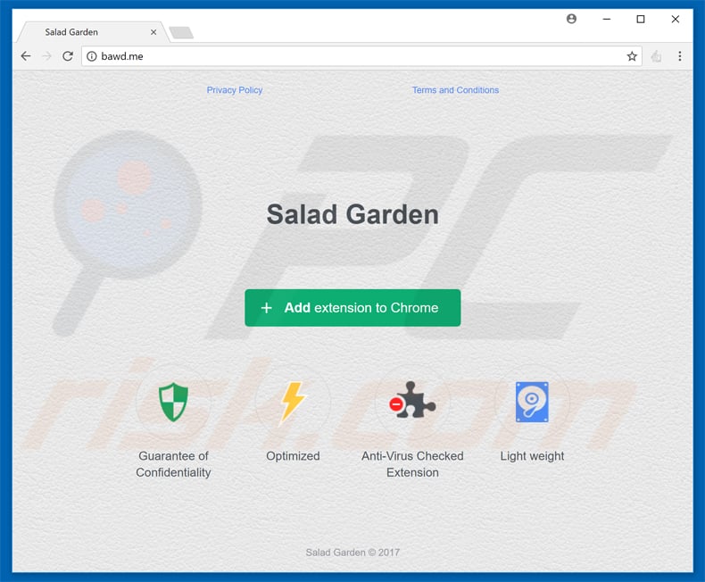Open the Privacy Policy link
The image size is (705, 582).
click(234, 90)
